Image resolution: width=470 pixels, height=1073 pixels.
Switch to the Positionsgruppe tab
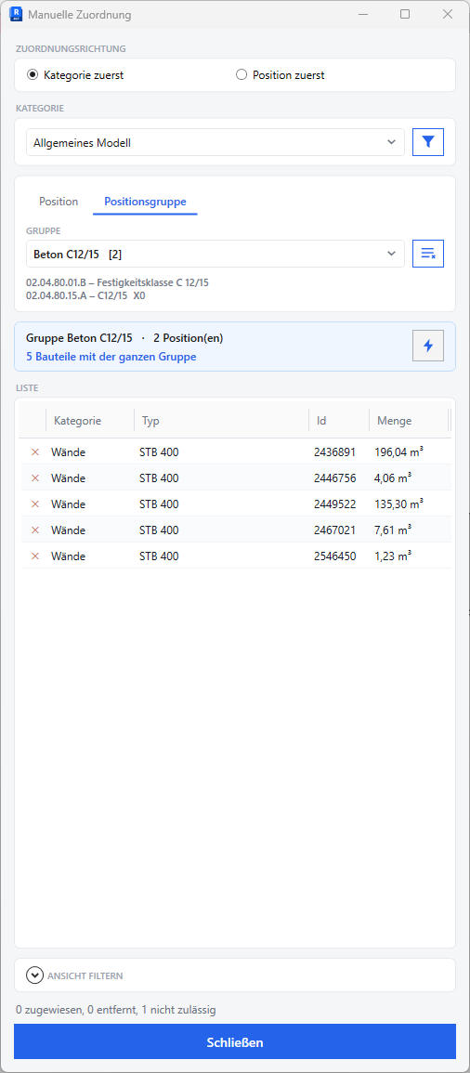pos(145,202)
